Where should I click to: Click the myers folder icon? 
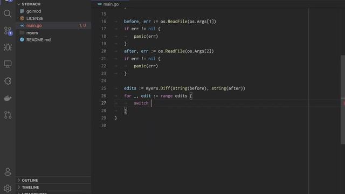tap(22, 33)
